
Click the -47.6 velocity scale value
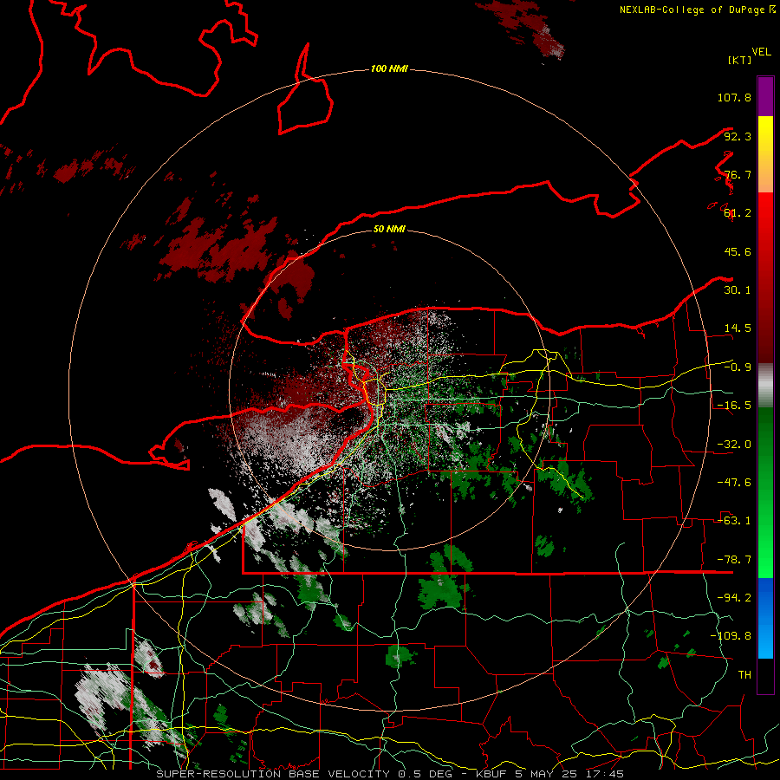pyautogui.click(x=734, y=483)
